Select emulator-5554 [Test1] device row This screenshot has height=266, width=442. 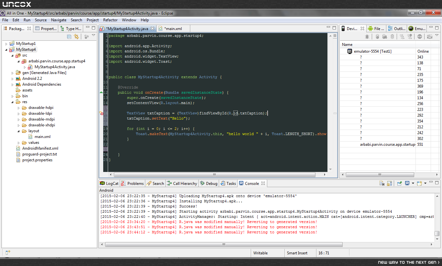point(390,51)
